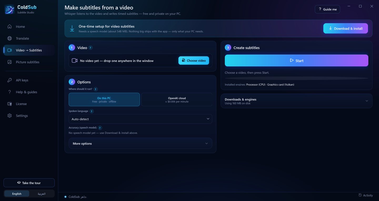Click the Help & guides question icon
The image size is (379, 201).
pos(9,92)
